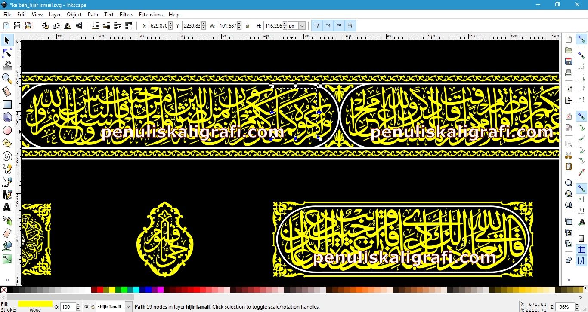588x312 pixels.
Task: Click Select All objects icon
Action: tap(6, 26)
